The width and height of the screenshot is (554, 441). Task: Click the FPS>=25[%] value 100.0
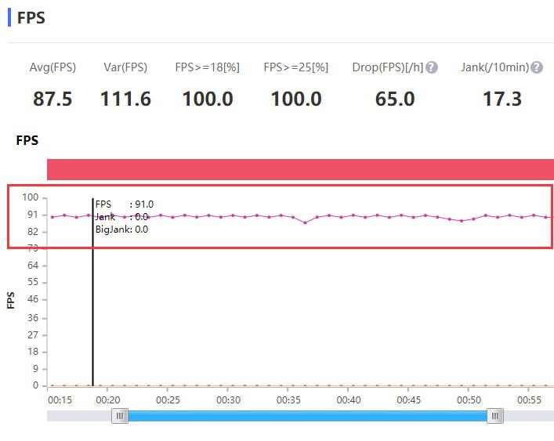pyautogui.click(x=296, y=99)
